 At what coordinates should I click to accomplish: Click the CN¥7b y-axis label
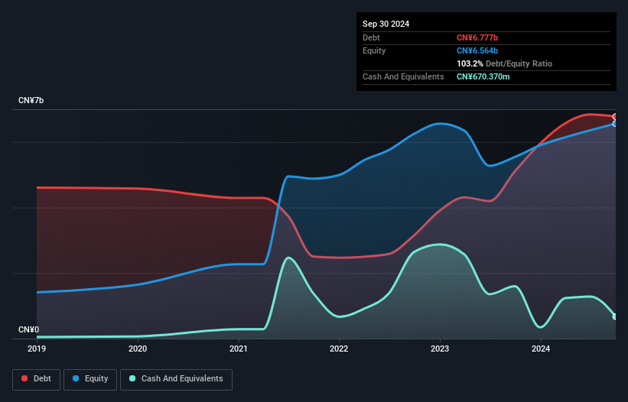(x=31, y=100)
